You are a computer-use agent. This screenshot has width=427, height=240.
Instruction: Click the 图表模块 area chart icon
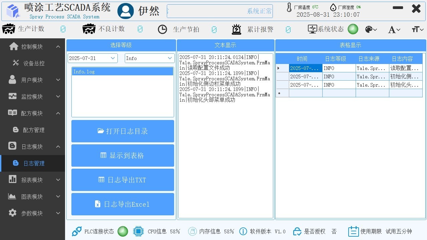(12, 196)
